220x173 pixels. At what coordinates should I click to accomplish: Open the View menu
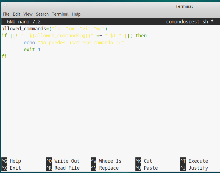point(28,14)
